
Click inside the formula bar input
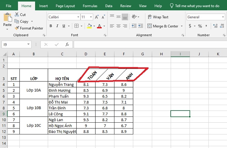point(150,44)
